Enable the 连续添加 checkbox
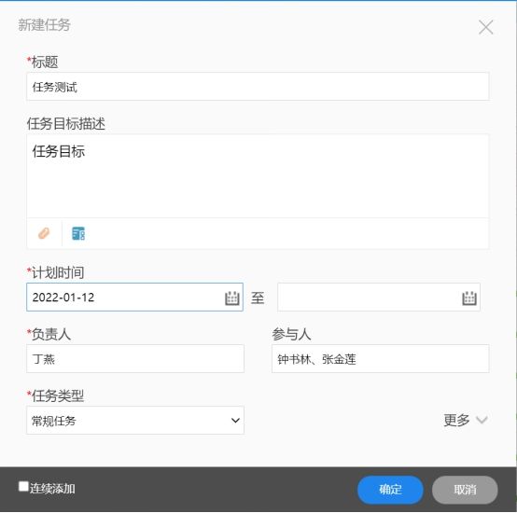The width and height of the screenshot is (517, 513). [23, 486]
